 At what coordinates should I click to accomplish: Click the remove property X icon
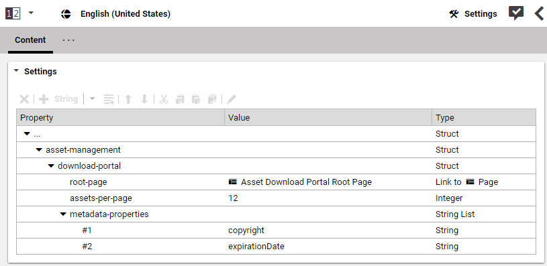(x=24, y=99)
